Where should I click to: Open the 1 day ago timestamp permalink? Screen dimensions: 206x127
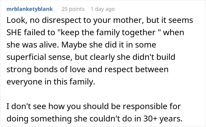103,9
